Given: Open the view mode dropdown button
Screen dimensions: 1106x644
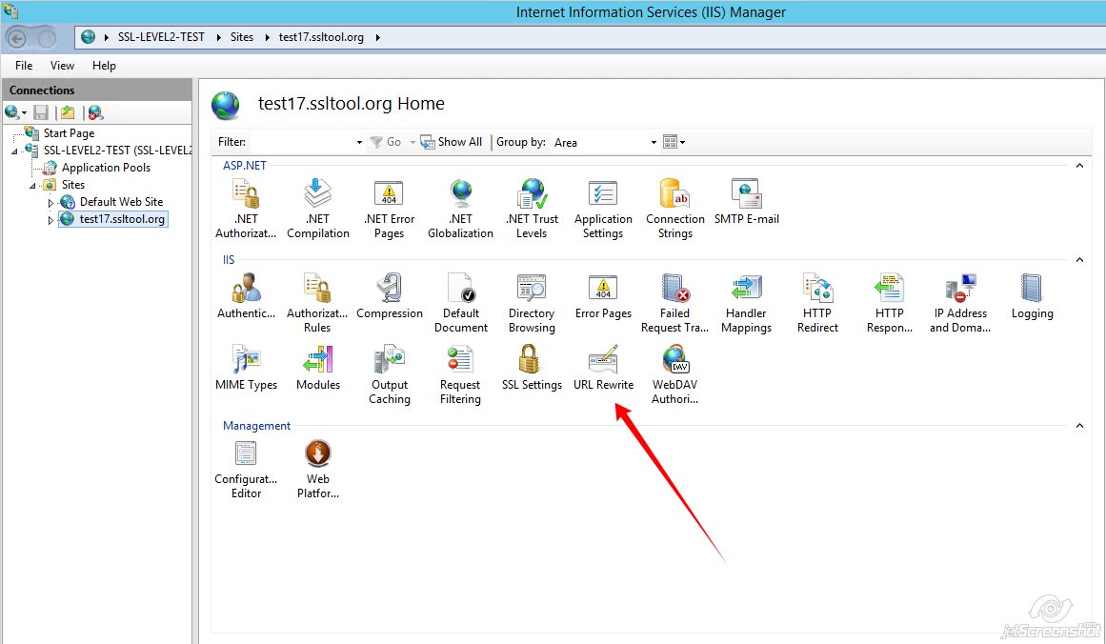Looking at the screenshot, I should click(674, 142).
